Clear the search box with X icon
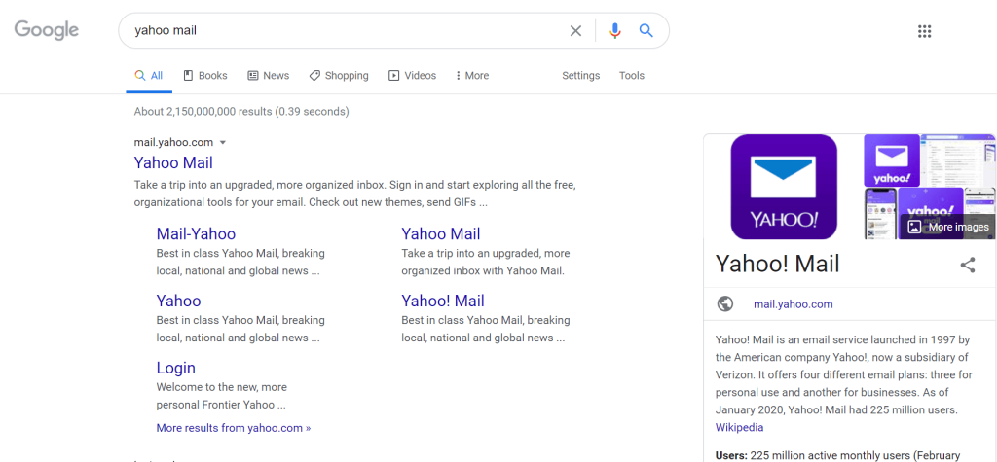Image resolution: width=997 pixels, height=462 pixels. [575, 30]
